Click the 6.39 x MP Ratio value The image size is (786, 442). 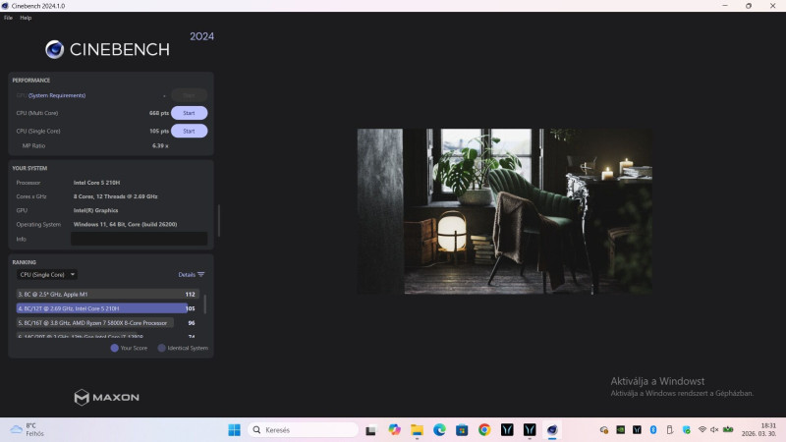tap(160, 145)
